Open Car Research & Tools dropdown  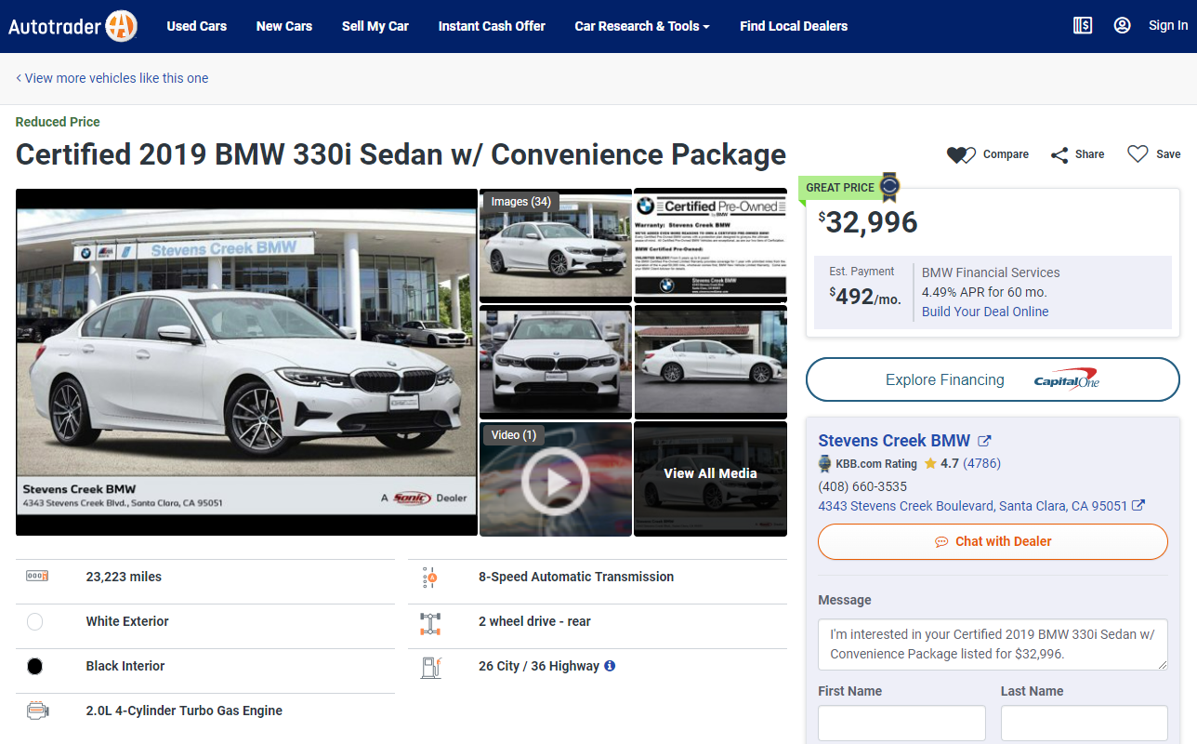[642, 26]
